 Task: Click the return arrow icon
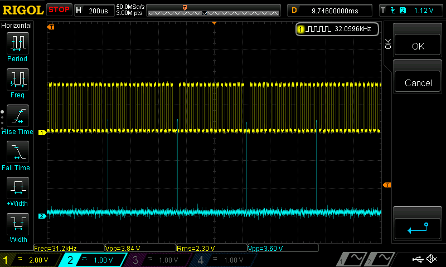(418, 228)
